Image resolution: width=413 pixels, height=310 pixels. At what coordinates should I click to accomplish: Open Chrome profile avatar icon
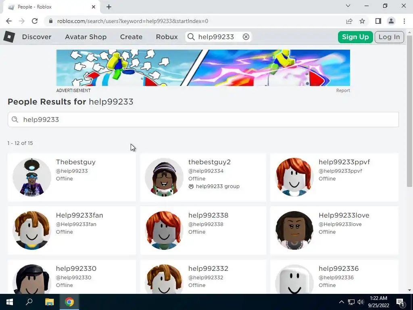click(391, 21)
